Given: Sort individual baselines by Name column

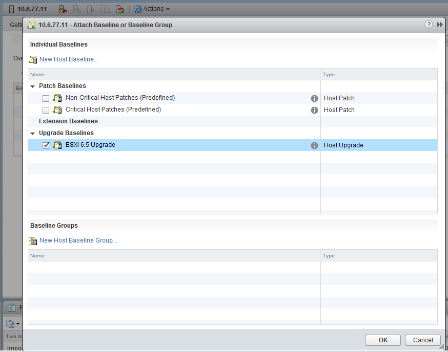Looking at the screenshot, I should (174, 75).
